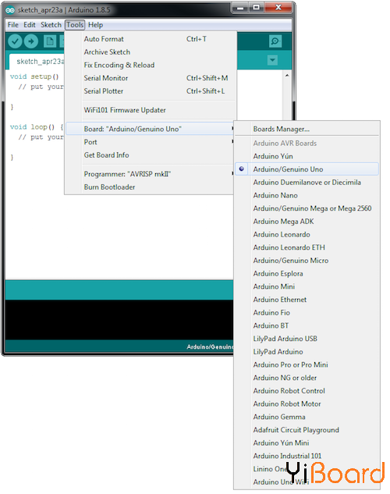Choose Archive Sketch
Viewport: 390px width, 494px height.
[151, 52]
